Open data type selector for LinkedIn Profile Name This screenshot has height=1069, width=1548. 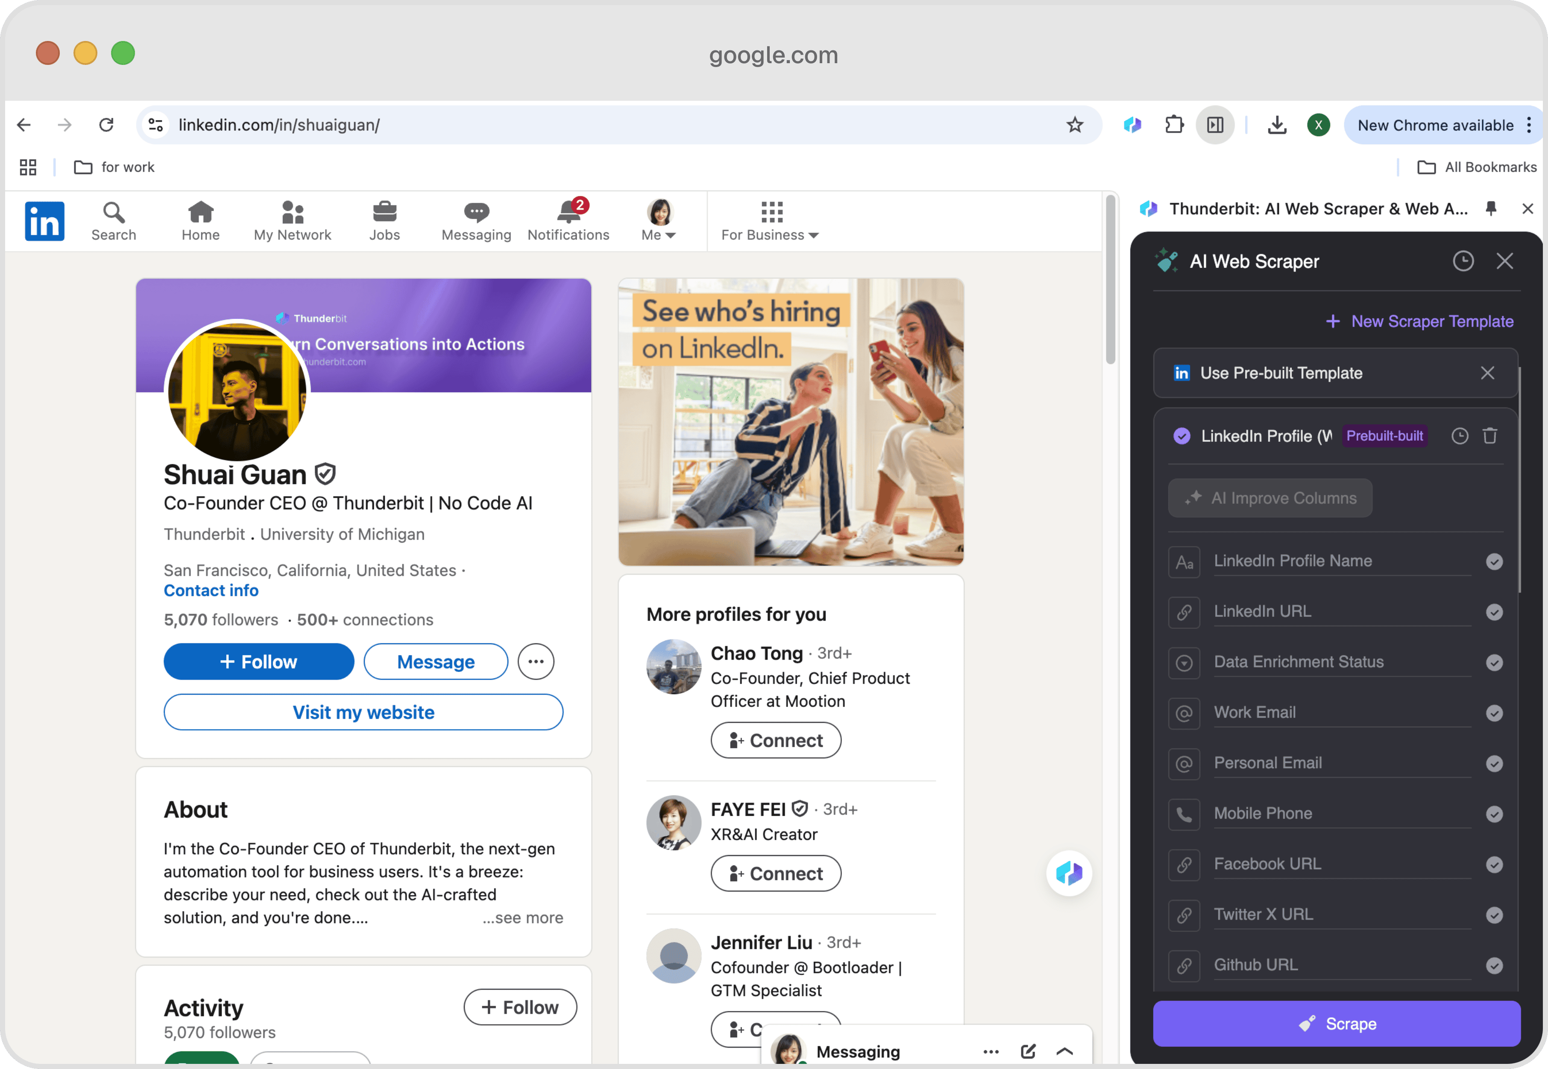[x=1184, y=562]
